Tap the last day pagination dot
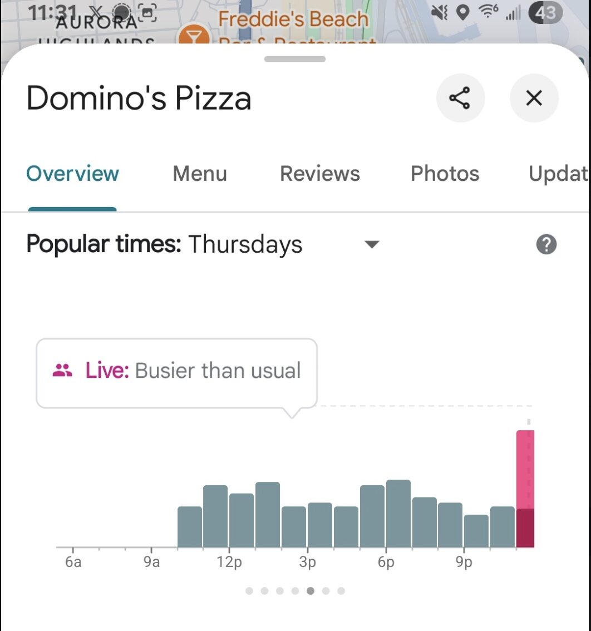 click(341, 591)
